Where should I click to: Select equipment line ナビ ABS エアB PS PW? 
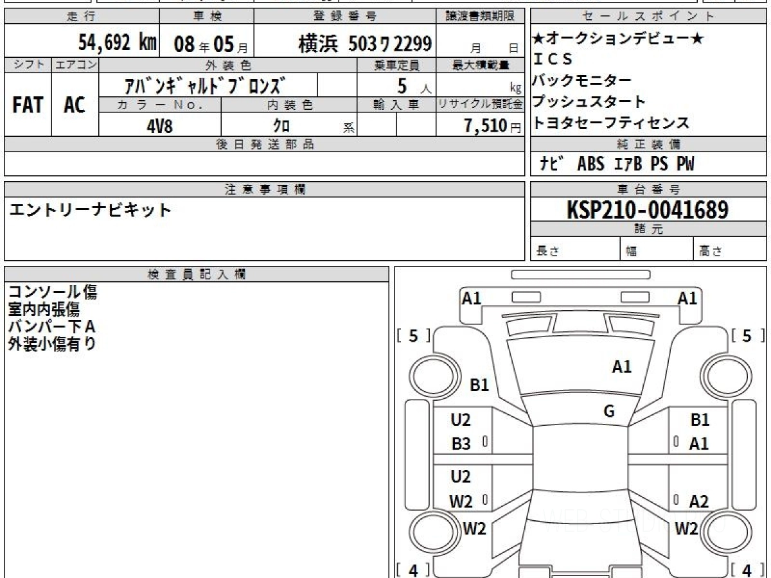[x=617, y=164]
